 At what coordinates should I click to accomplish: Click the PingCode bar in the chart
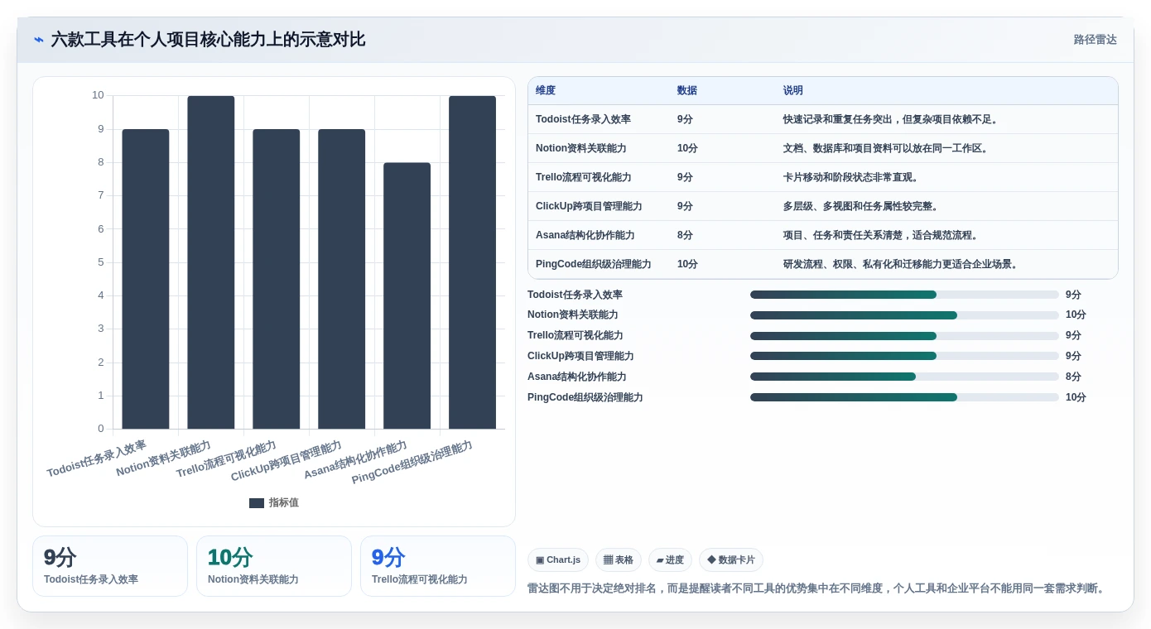coord(473,262)
